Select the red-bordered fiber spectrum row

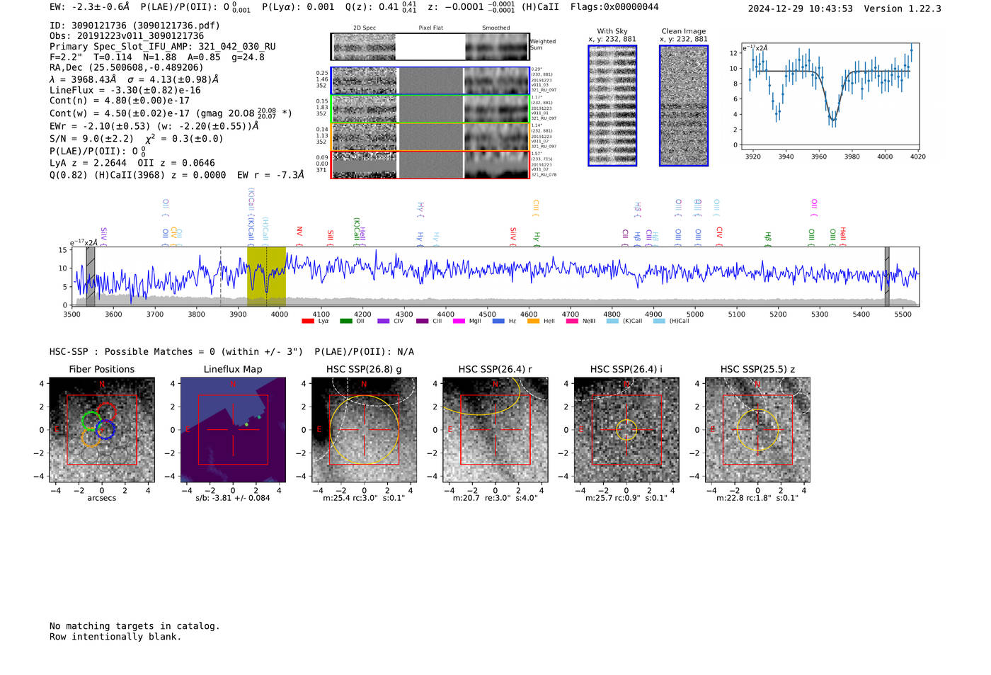click(430, 164)
